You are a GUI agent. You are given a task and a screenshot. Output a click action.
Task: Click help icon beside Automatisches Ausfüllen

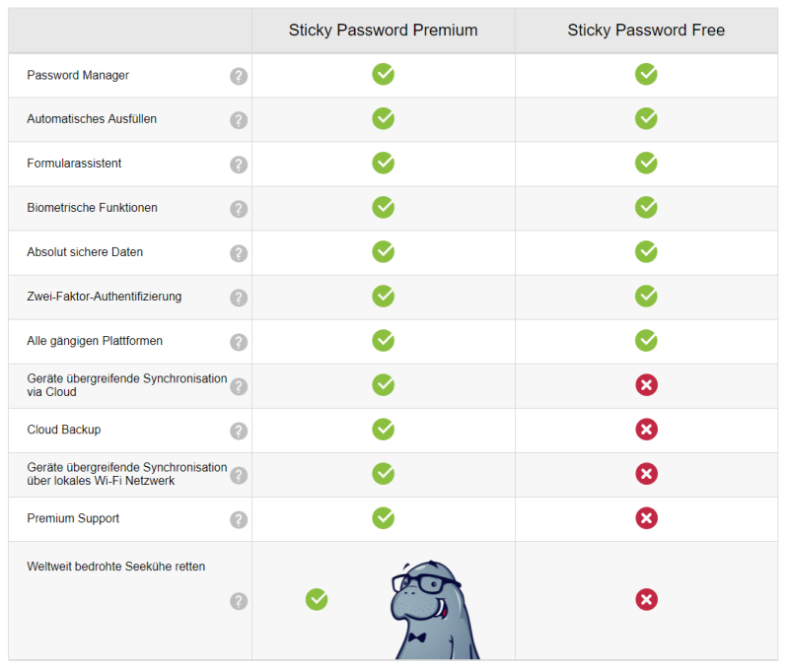point(239,120)
